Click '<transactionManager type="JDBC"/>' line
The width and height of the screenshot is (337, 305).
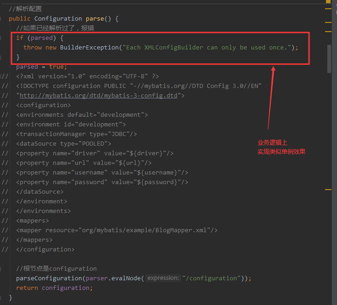(x=77, y=134)
